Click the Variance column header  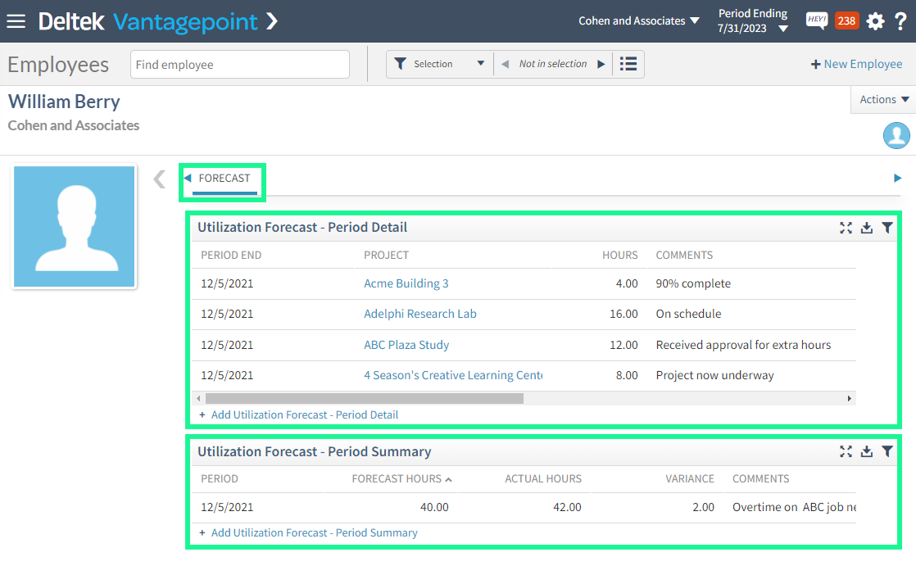(689, 478)
